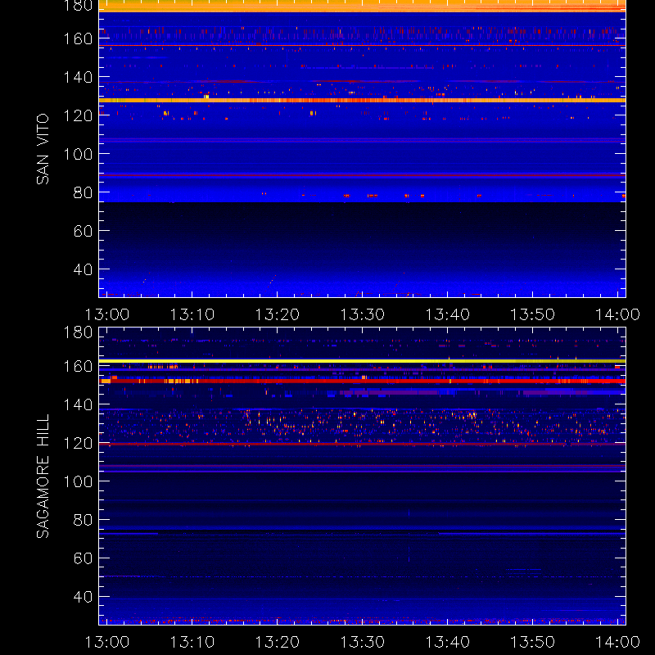The width and height of the screenshot is (655, 655).
Task: Select the 60 tick label on San Vito axis
Action: coord(83,231)
